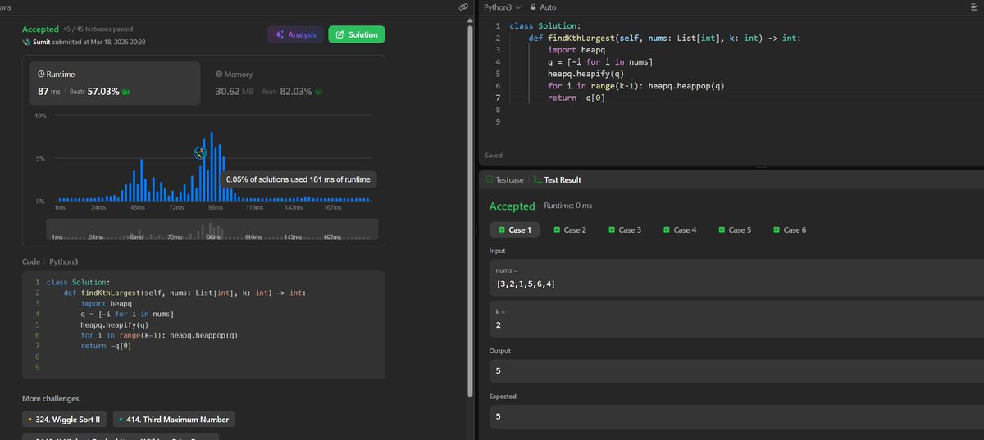The image size is (984, 440).
Task: Click the user avatar marker on the runtime chart
Action: pos(200,153)
